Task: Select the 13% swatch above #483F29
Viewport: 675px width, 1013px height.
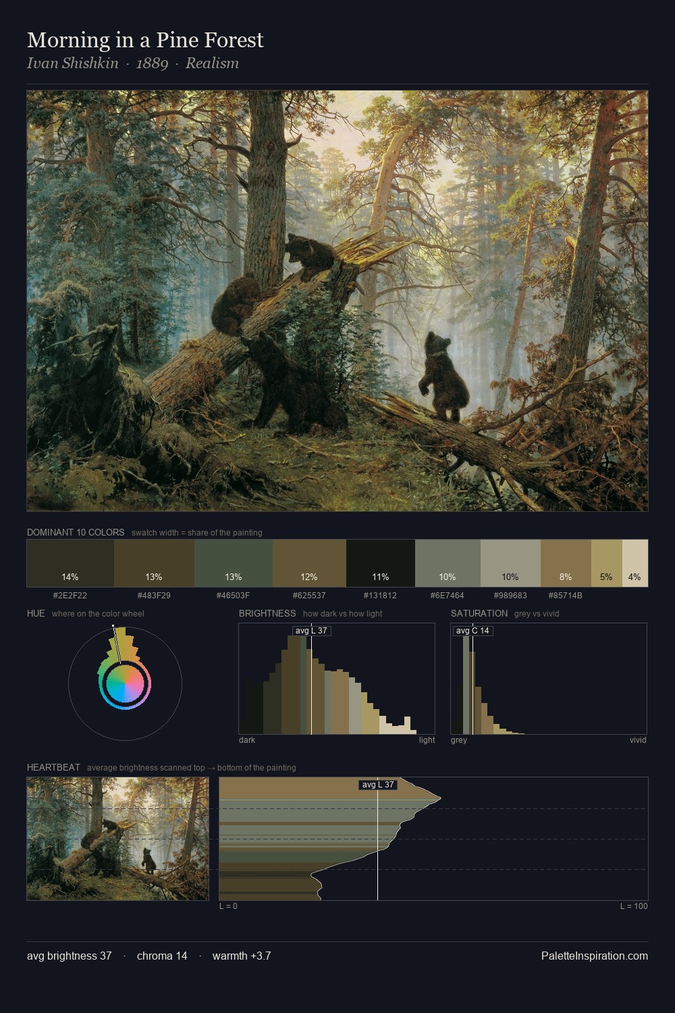Action: pos(154,563)
